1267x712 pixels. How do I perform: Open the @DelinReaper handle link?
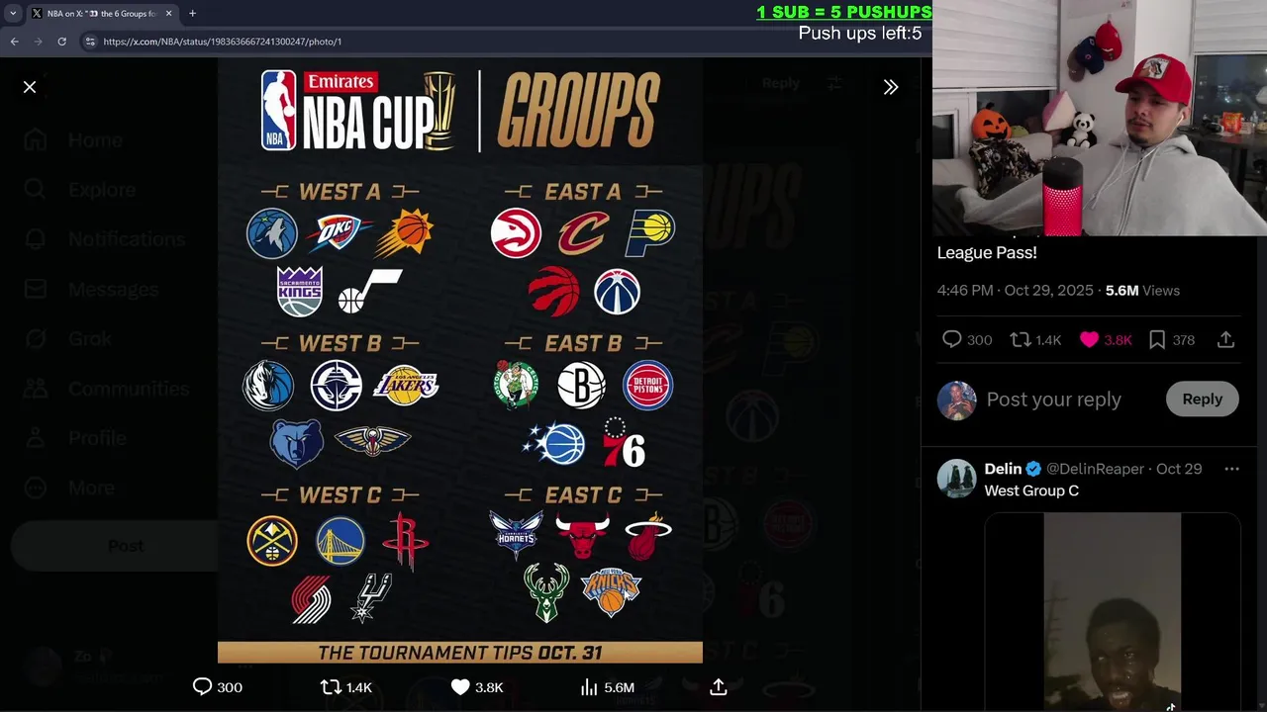pyautogui.click(x=1095, y=469)
